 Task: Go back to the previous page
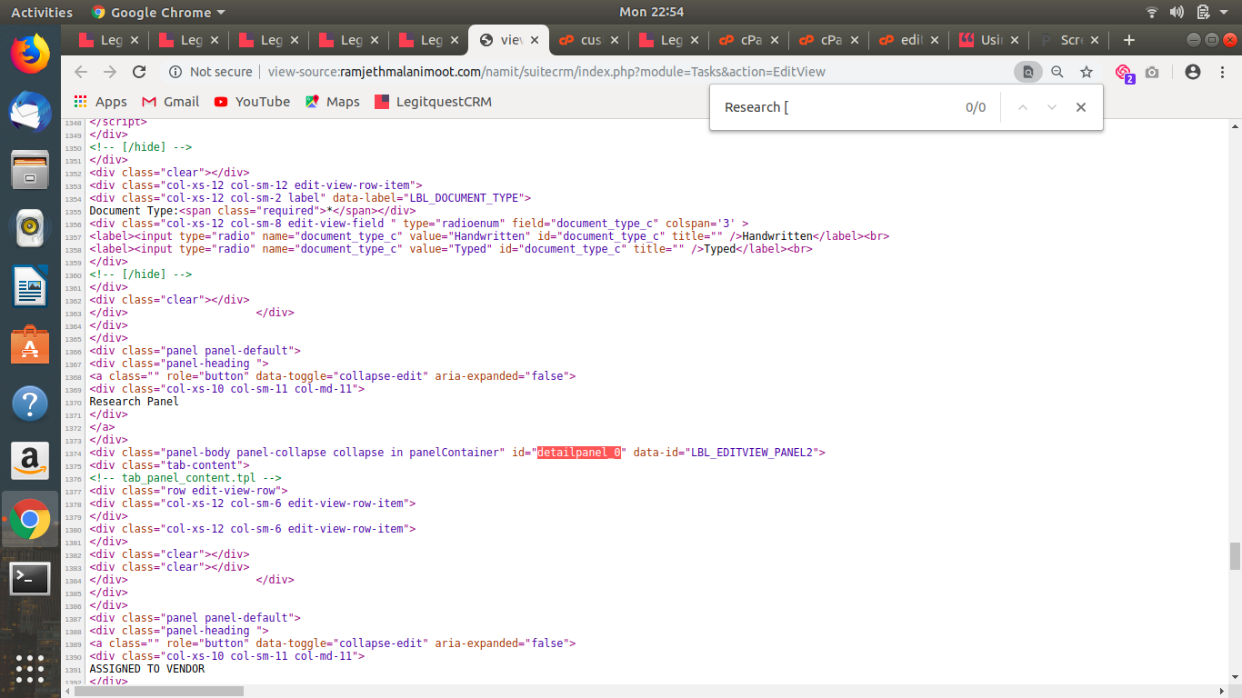coord(81,72)
